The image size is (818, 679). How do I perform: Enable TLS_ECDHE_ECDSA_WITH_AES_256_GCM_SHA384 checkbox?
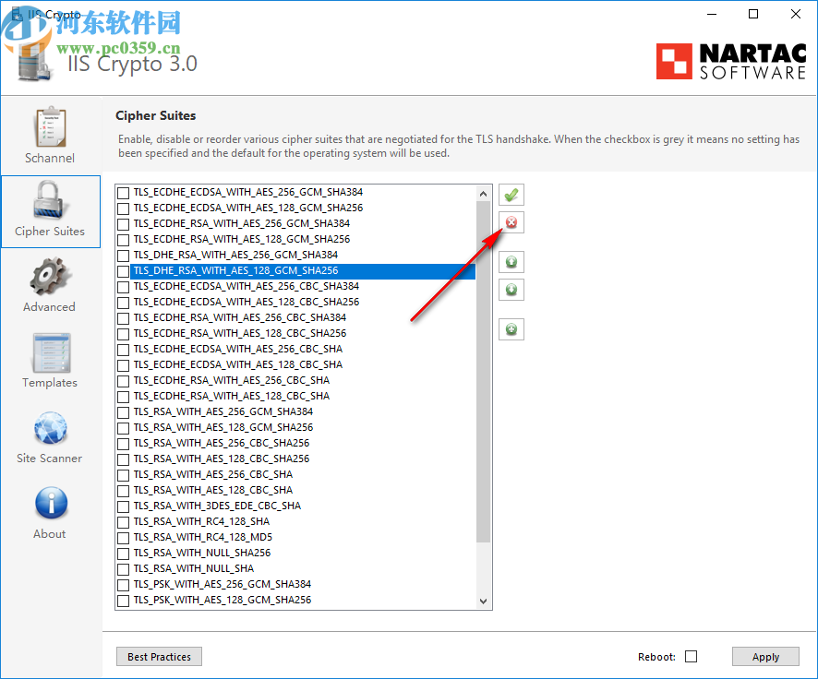(x=123, y=193)
